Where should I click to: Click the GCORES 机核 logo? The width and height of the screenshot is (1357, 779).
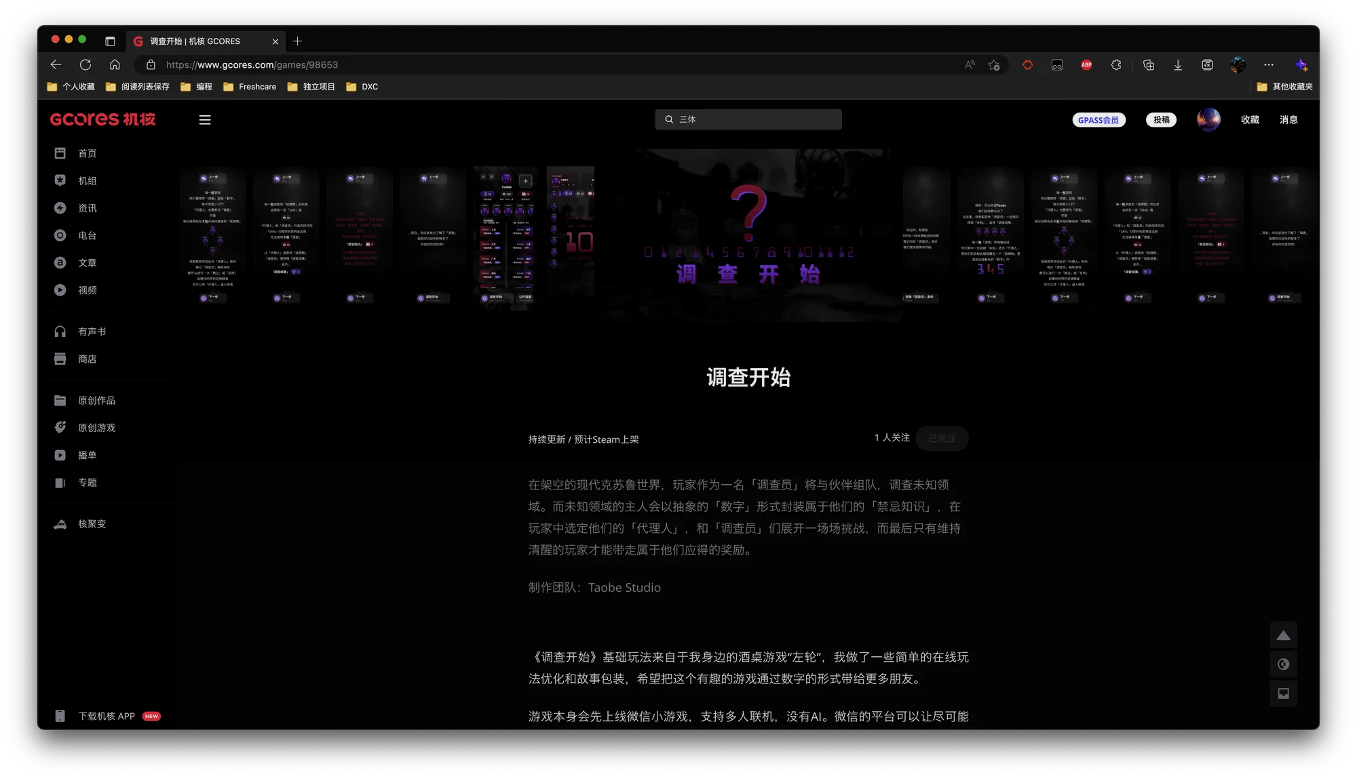[102, 119]
